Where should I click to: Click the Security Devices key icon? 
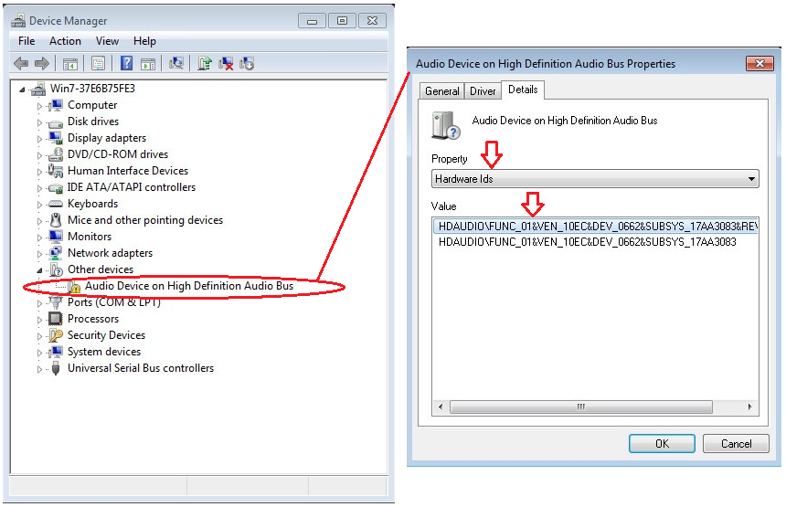55,335
